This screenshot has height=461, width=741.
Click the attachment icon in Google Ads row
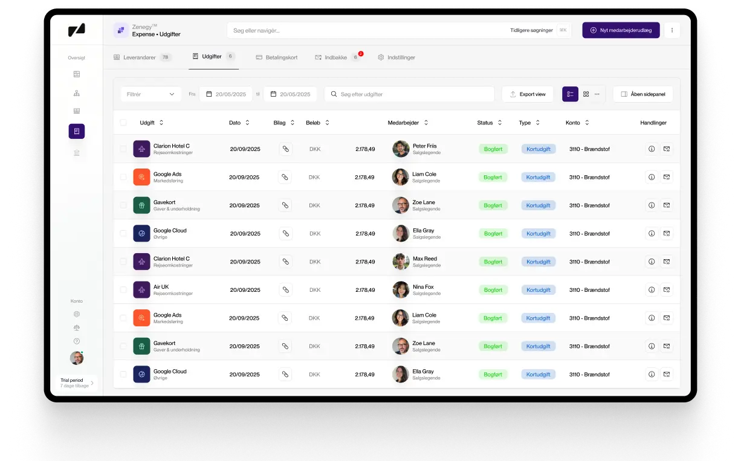(285, 177)
